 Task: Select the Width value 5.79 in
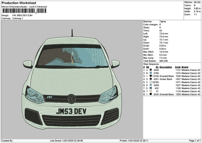[197, 11]
